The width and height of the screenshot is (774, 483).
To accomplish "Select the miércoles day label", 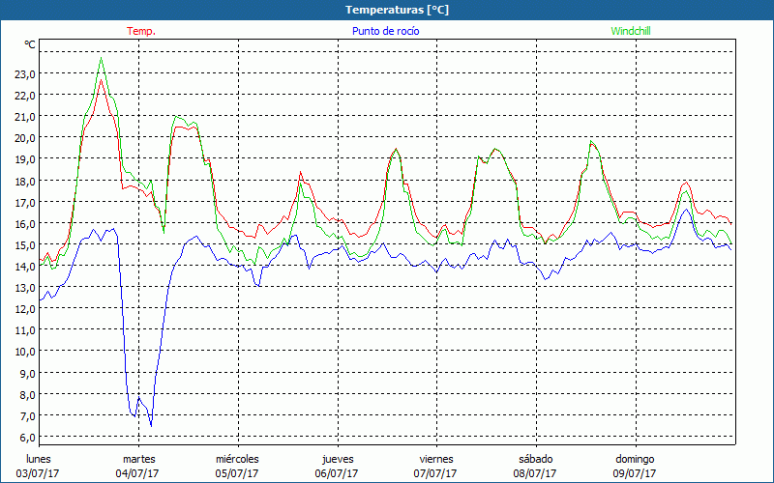I will pos(237,459).
